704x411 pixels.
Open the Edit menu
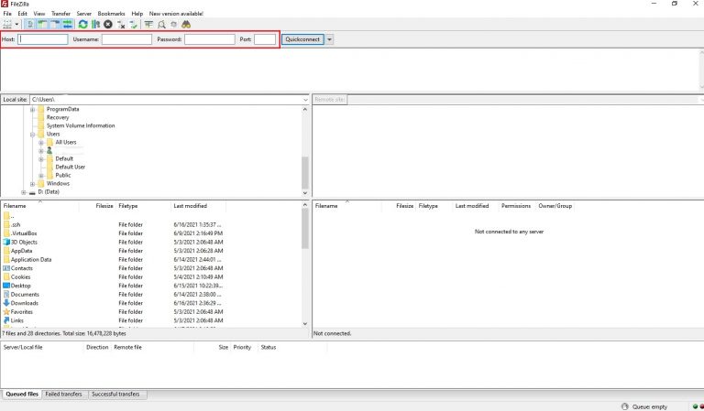22,14
